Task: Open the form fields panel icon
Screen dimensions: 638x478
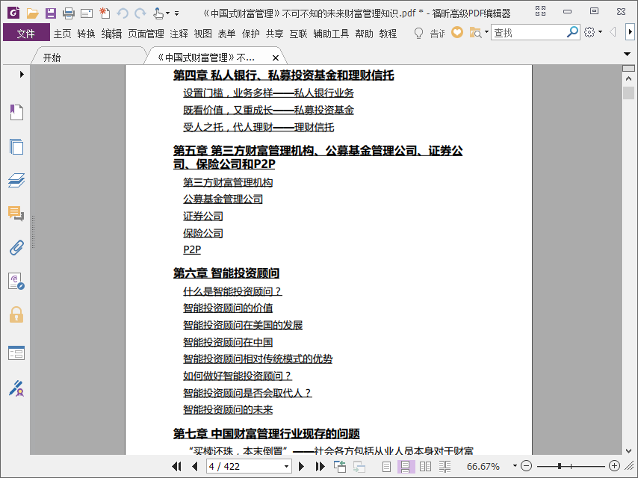Action: tap(16, 353)
